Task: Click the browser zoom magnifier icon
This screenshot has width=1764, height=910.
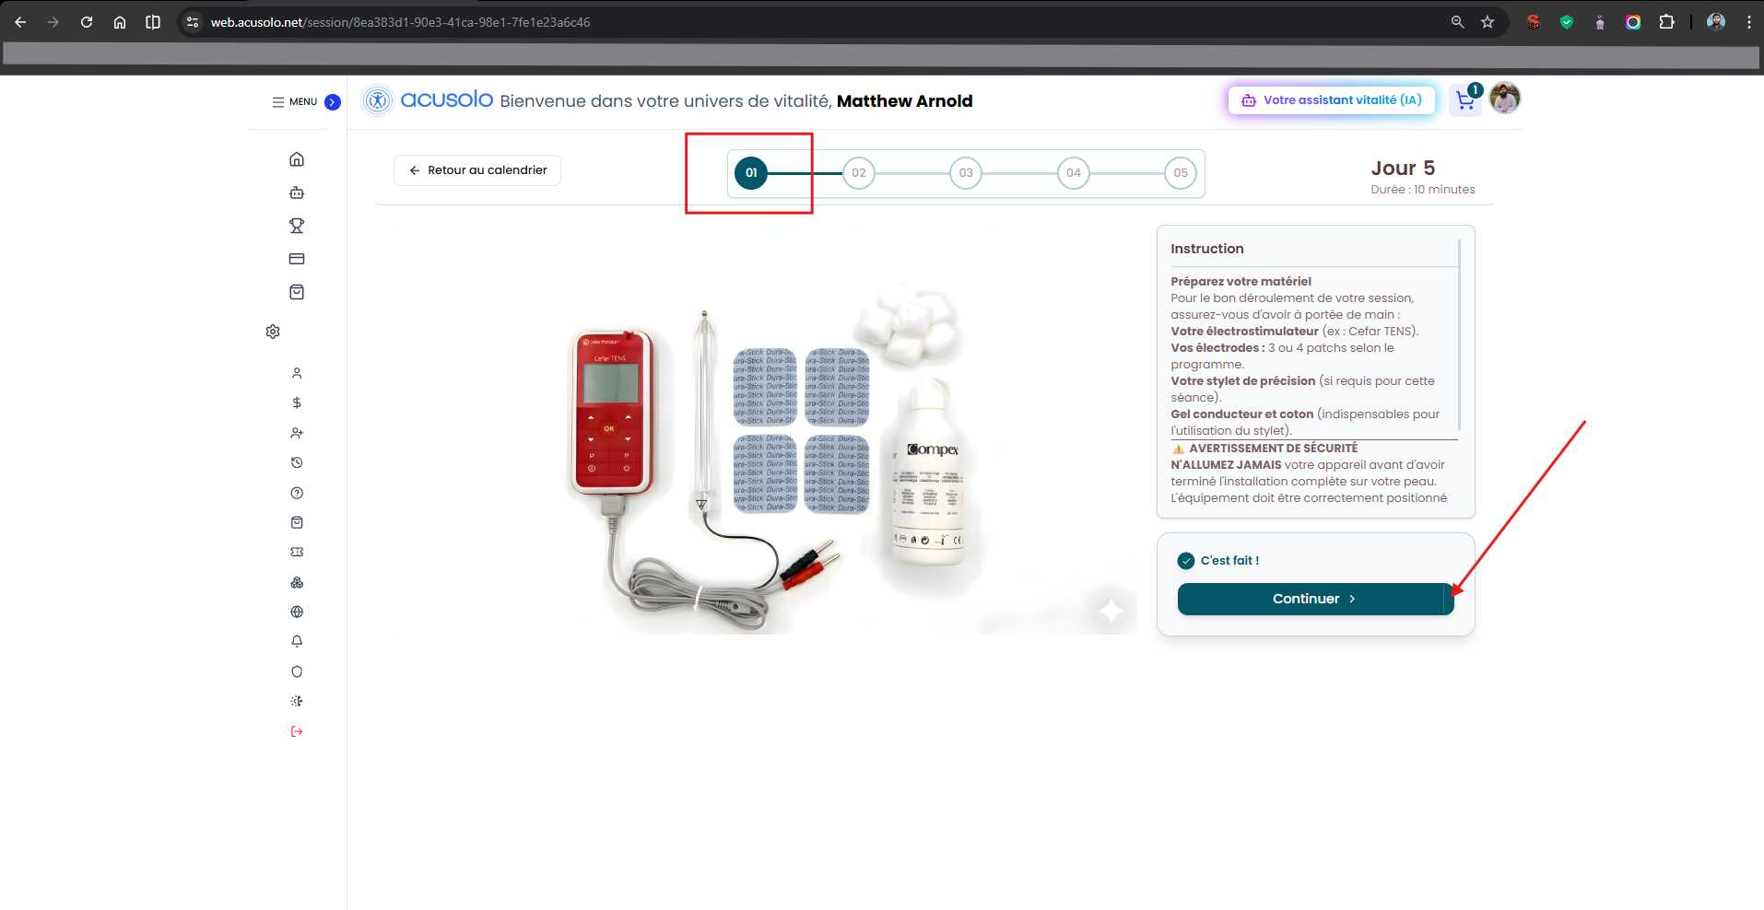Action: click(x=1457, y=22)
